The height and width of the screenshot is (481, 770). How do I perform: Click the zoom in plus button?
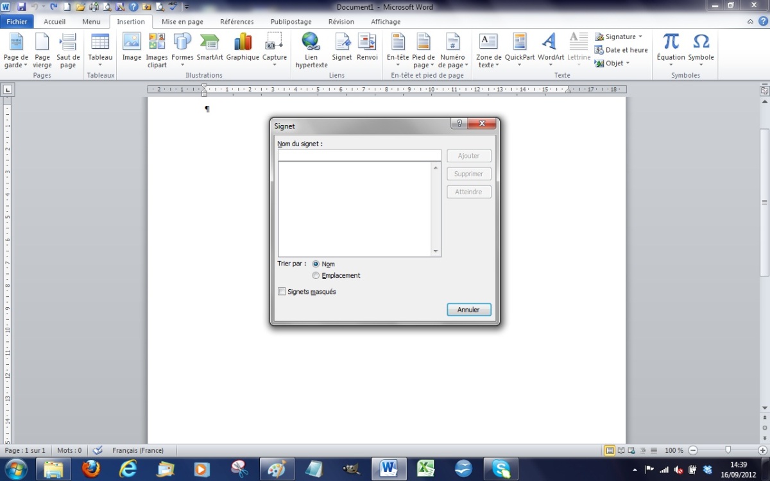(762, 450)
